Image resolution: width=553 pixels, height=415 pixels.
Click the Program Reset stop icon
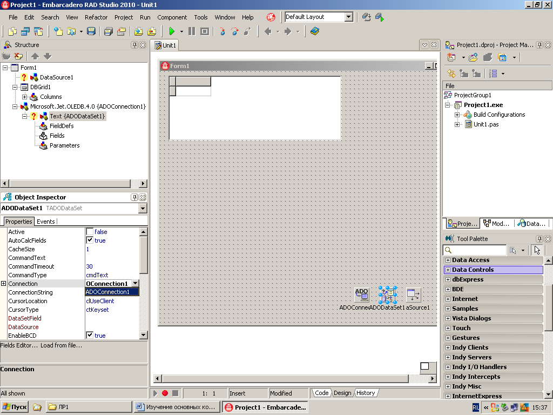tap(205, 31)
